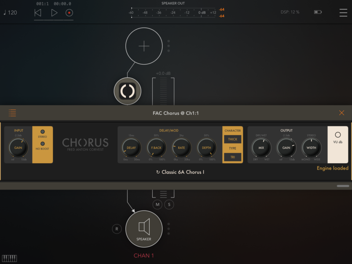Click the CHAN 1 channel label
Image resolution: width=352 pixels, height=264 pixels.
(x=144, y=256)
